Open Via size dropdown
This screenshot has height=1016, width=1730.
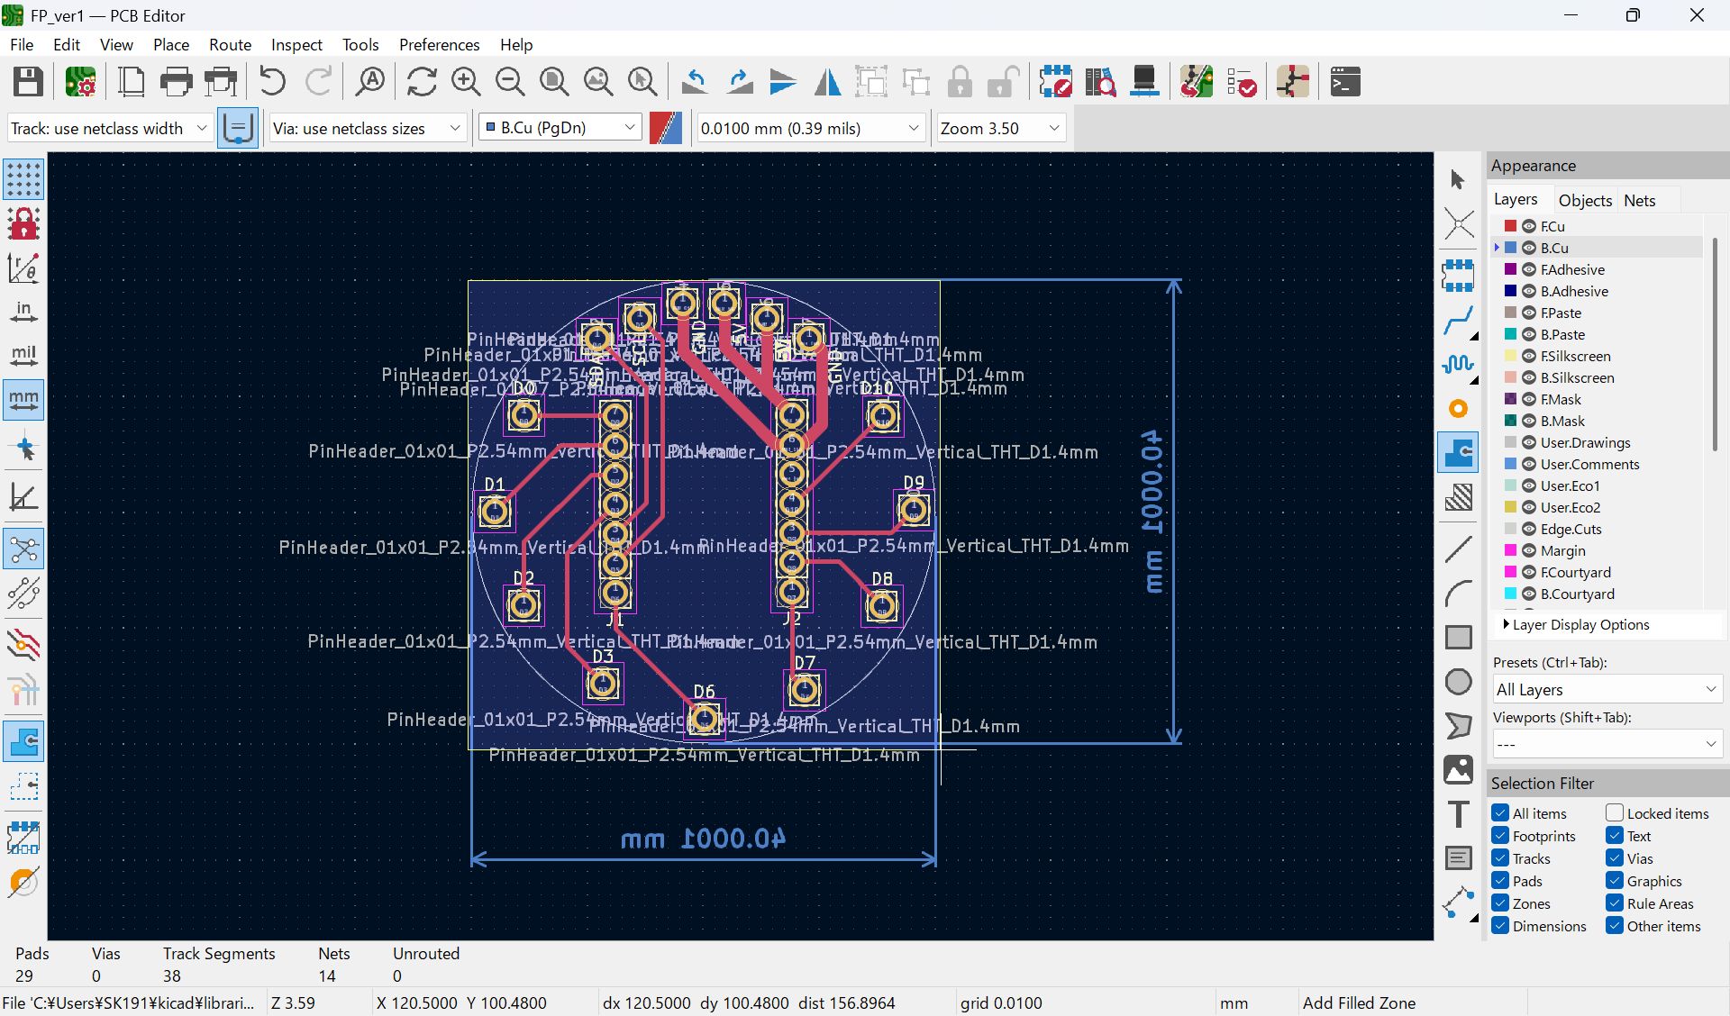click(x=368, y=128)
